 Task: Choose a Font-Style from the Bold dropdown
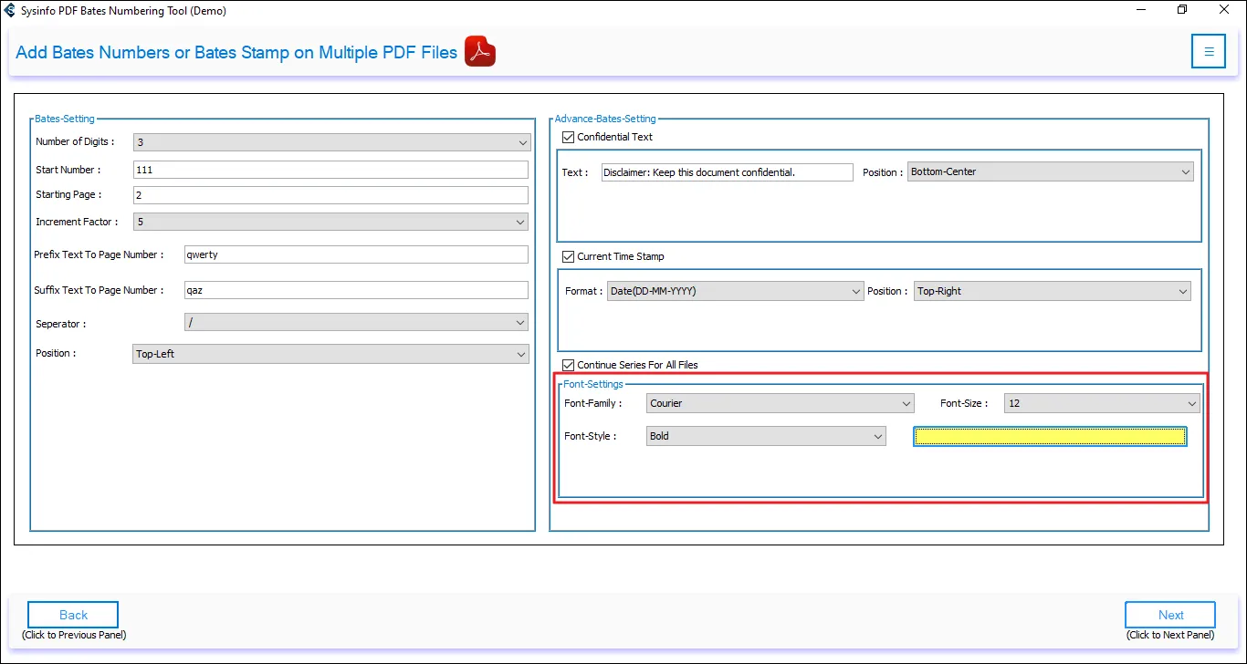[765, 436]
